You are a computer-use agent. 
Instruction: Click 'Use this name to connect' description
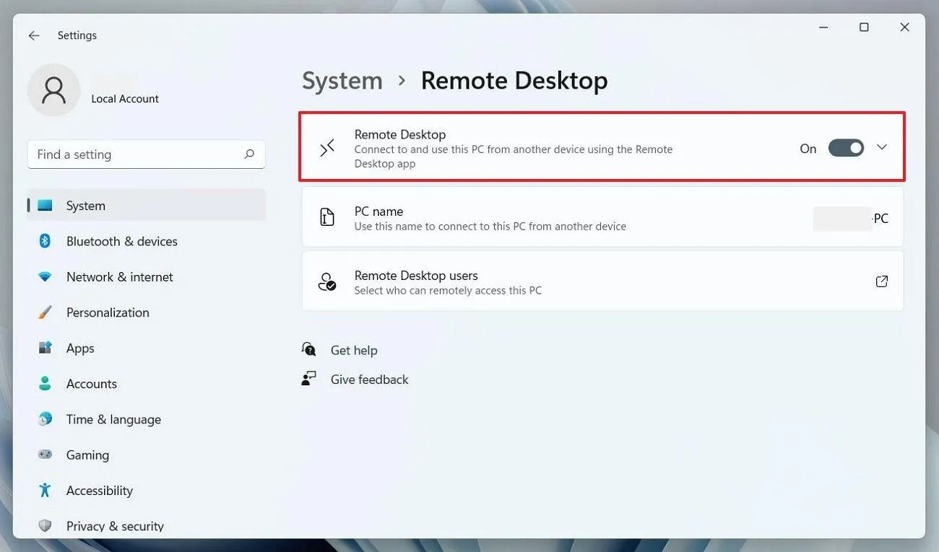click(x=490, y=226)
